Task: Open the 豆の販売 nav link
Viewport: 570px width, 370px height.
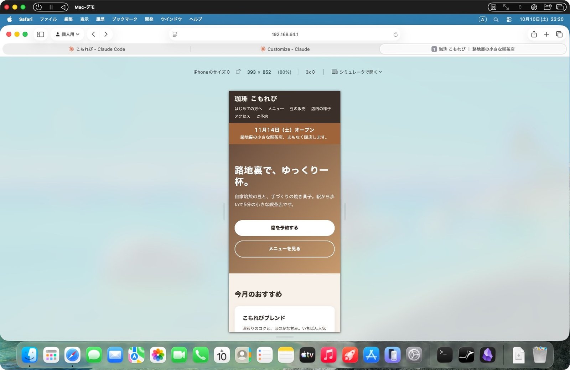Action: 297,109
